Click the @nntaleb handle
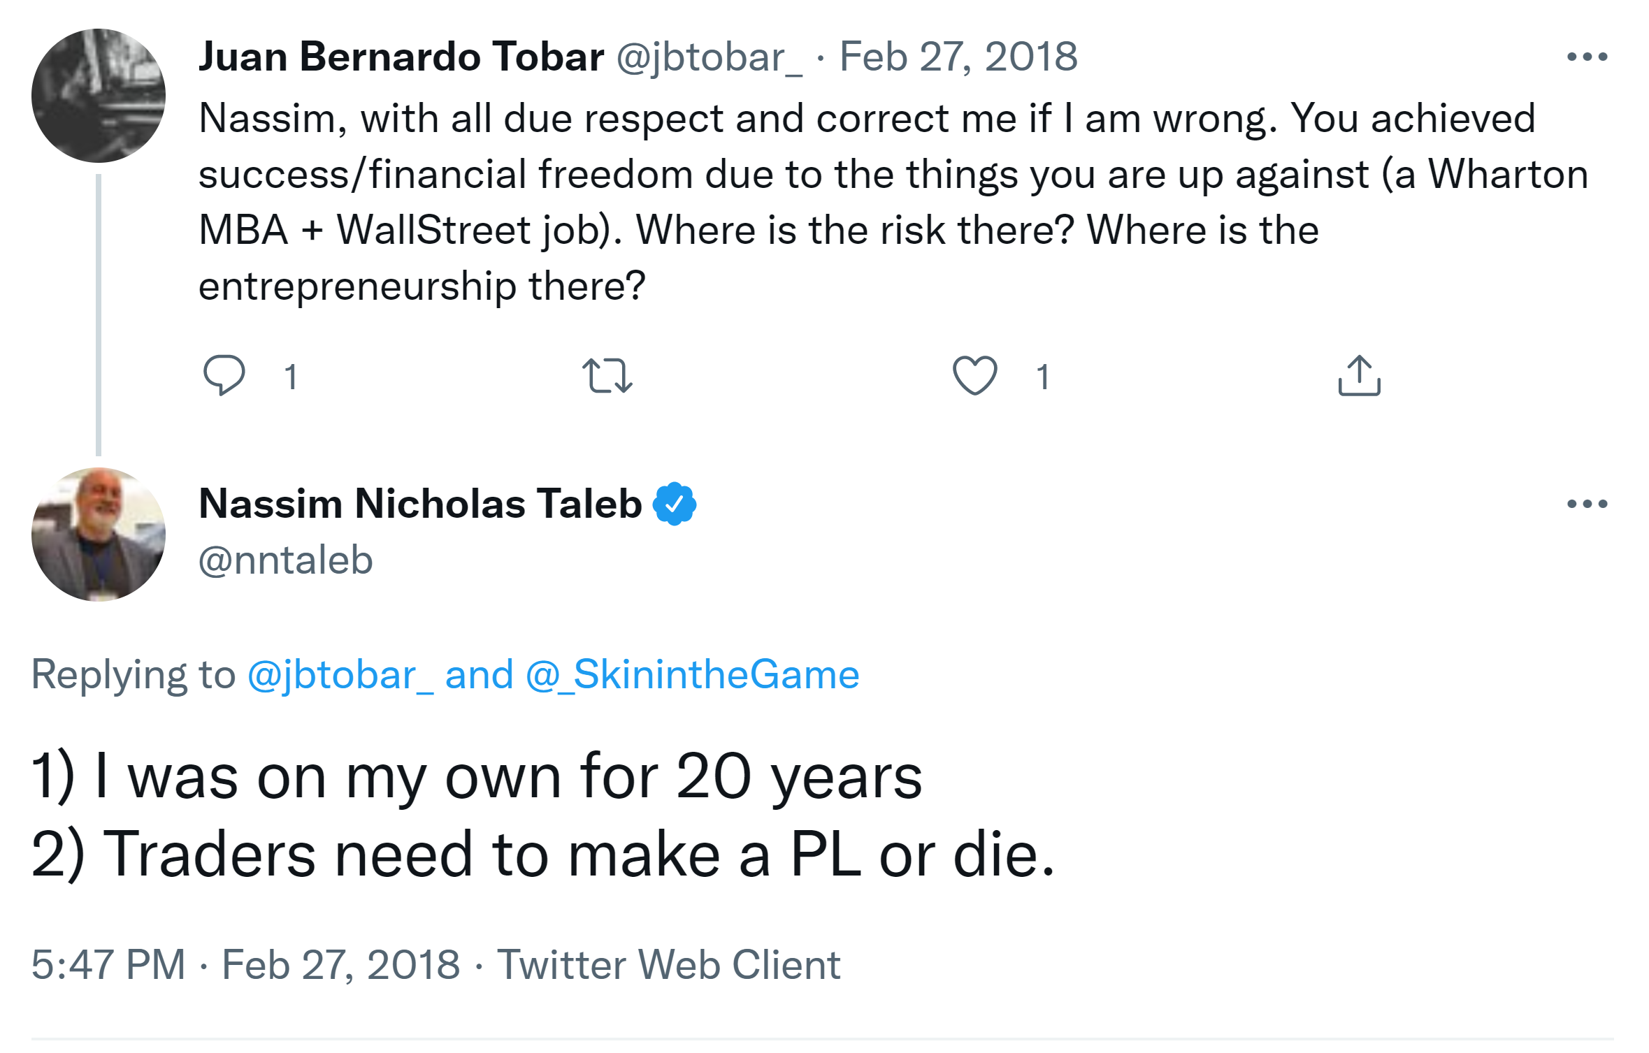The height and width of the screenshot is (1053, 1649). 286,560
